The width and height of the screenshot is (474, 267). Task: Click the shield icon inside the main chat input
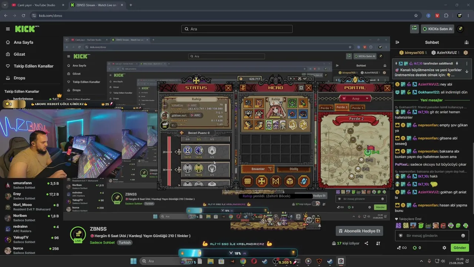(400, 235)
